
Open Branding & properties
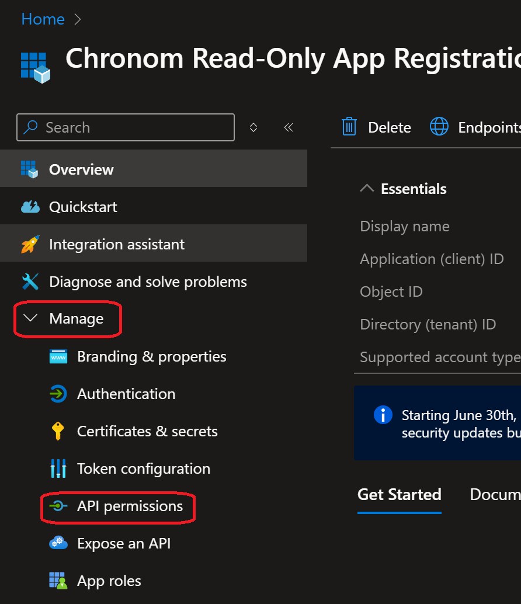[x=151, y=356]
